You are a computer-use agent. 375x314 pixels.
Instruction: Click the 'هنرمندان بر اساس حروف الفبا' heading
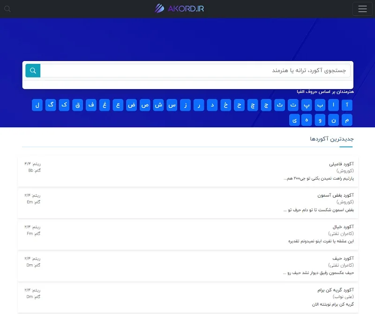point(325,92)
